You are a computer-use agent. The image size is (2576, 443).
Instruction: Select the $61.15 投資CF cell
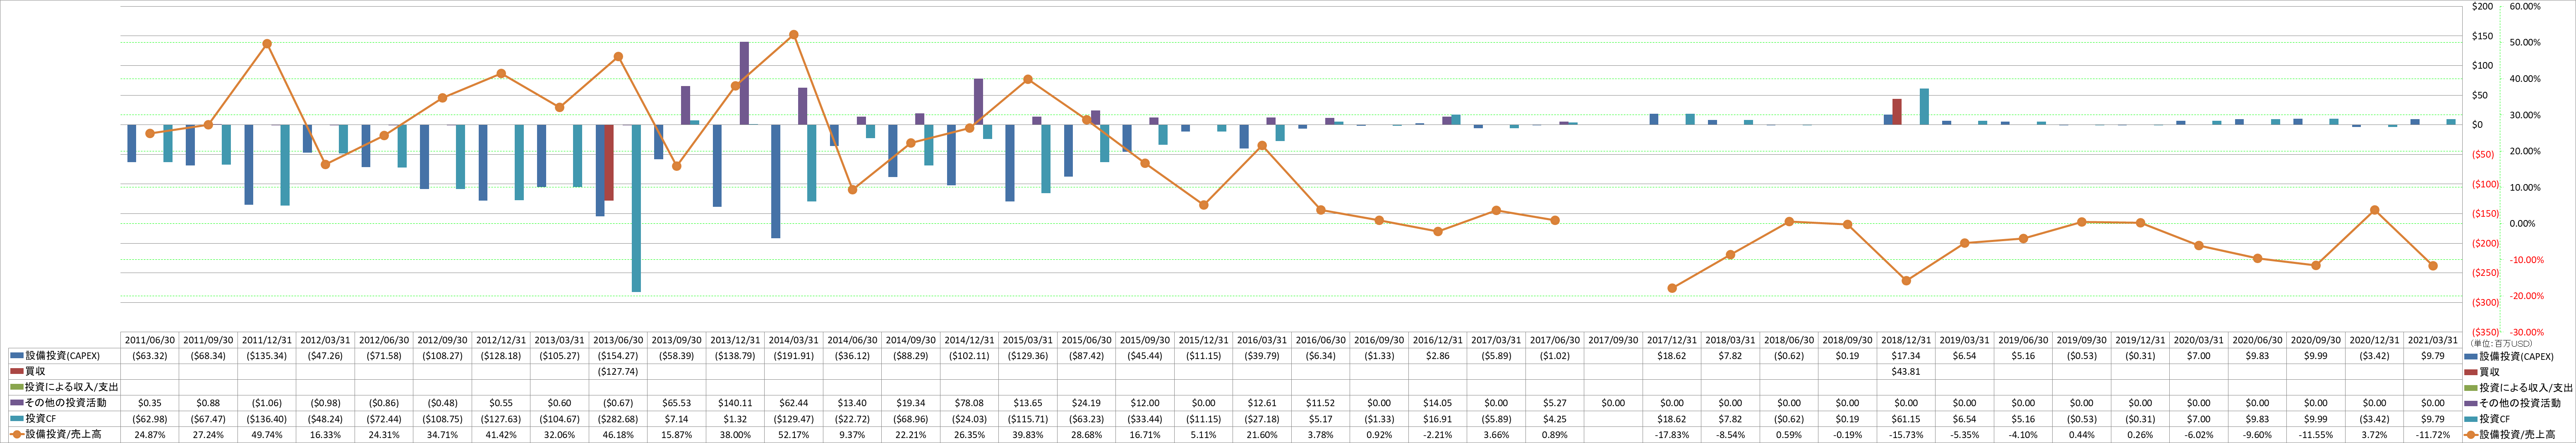[x=1906, y=419]
